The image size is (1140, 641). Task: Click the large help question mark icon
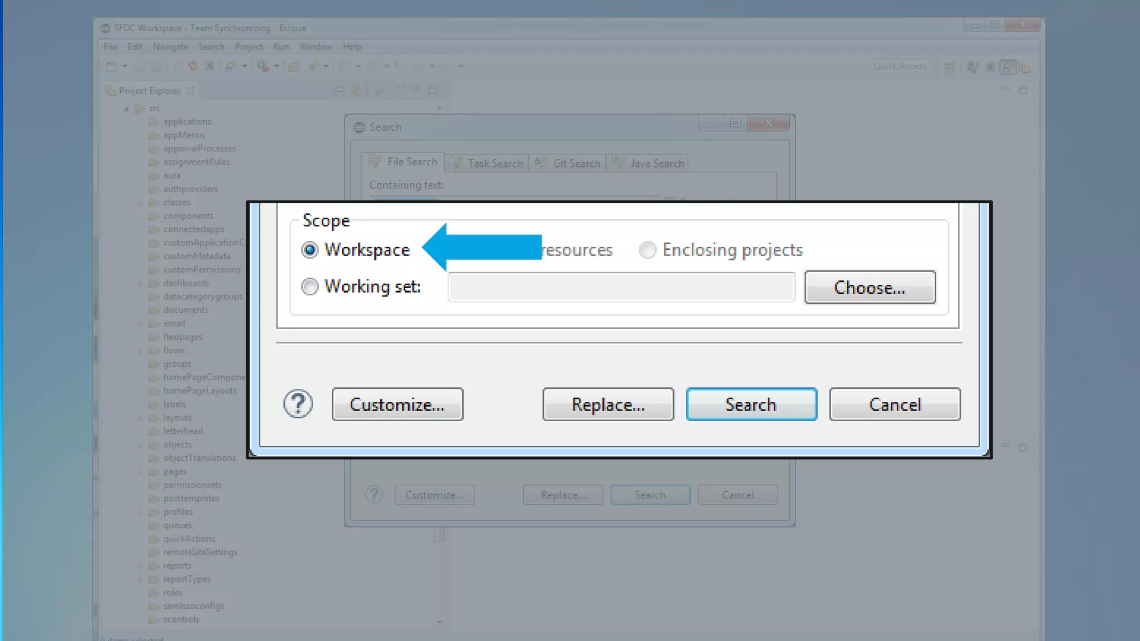click(x=298, y=404)
